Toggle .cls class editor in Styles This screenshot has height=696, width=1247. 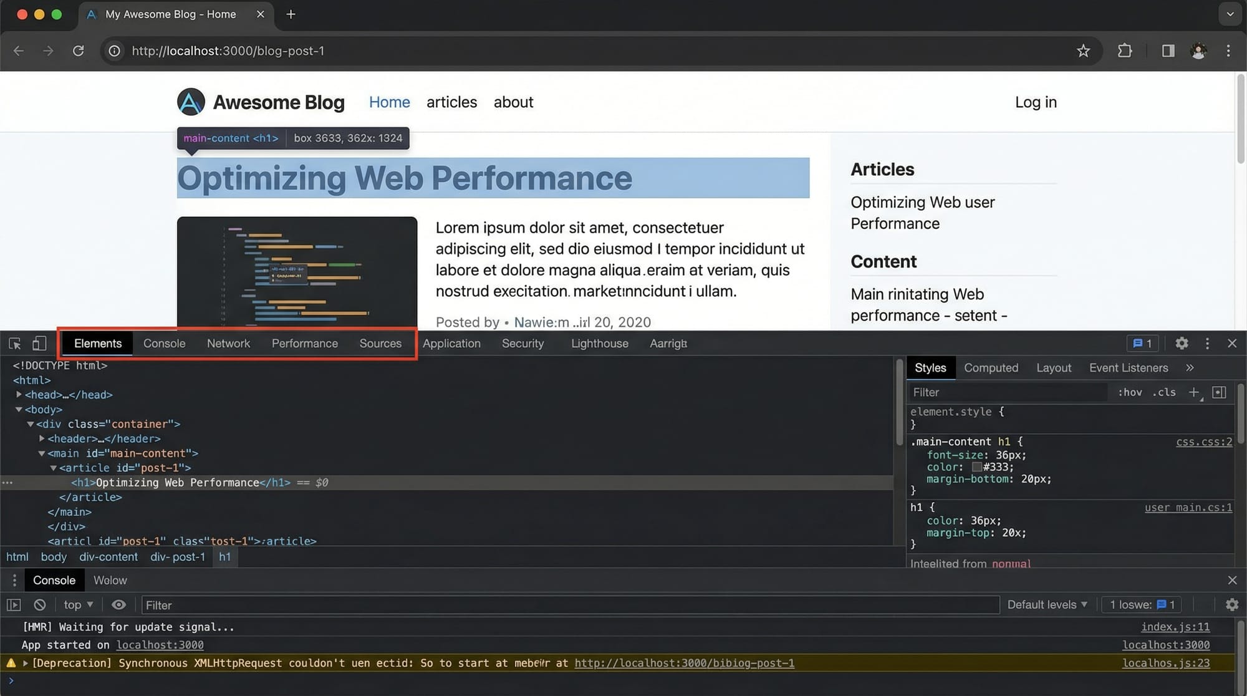[x=1163, y=392]
